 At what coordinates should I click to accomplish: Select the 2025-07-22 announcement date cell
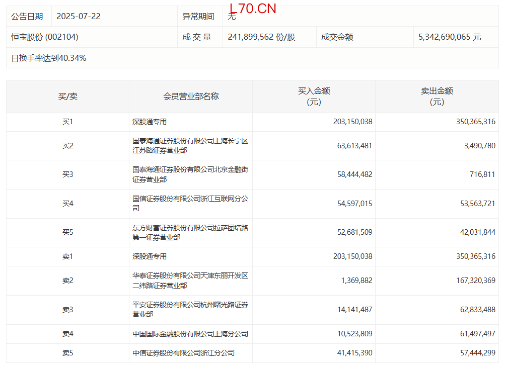click(79, 17)
